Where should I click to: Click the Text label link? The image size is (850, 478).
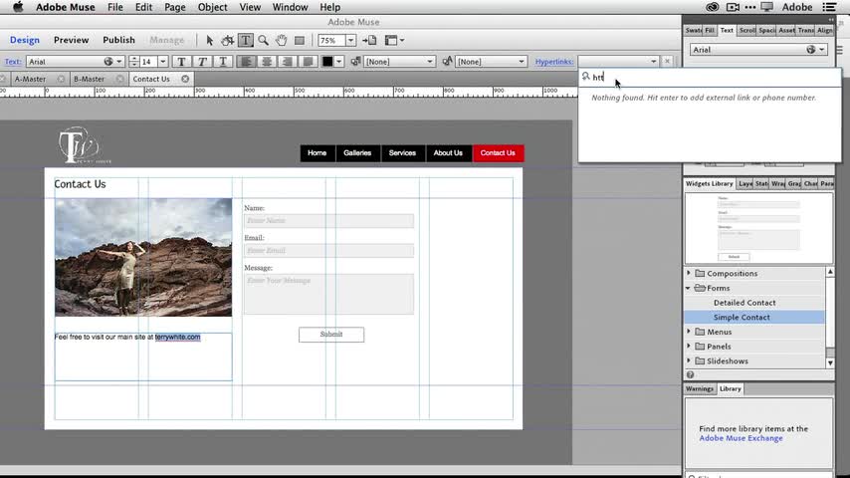13,62
